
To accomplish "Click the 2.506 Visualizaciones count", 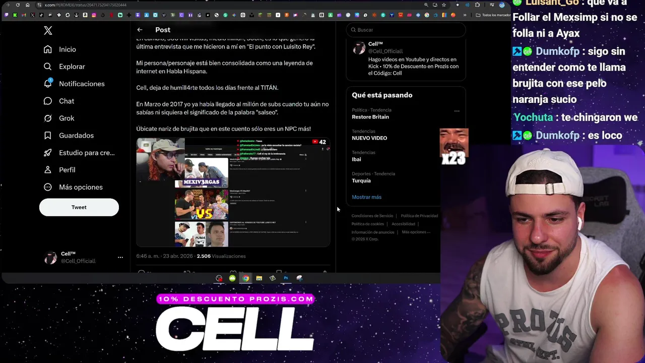I will coord(221,256).
